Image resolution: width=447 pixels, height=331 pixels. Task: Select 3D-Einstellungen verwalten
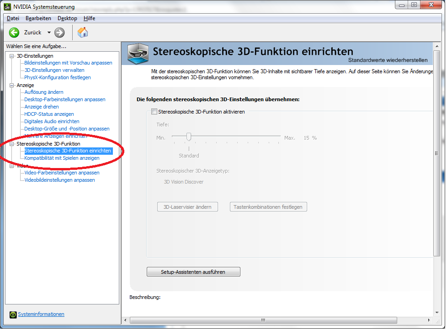pos(54,70)
